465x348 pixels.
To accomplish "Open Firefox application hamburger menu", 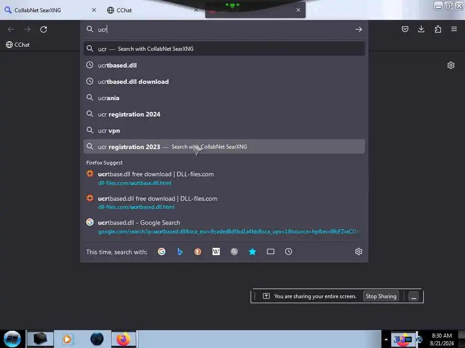I will coord(454,29).
